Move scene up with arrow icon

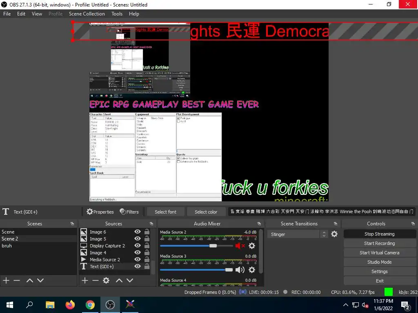(x=29, y=280)
